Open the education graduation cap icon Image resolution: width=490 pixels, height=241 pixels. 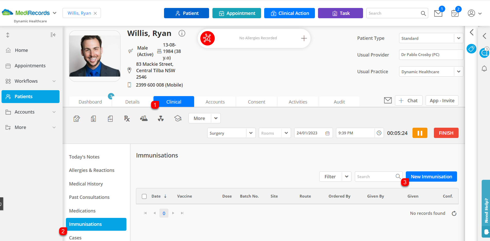[x=178, y=118]
